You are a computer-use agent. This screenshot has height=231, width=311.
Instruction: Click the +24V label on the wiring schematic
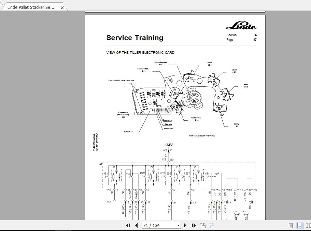pos(168,145)
